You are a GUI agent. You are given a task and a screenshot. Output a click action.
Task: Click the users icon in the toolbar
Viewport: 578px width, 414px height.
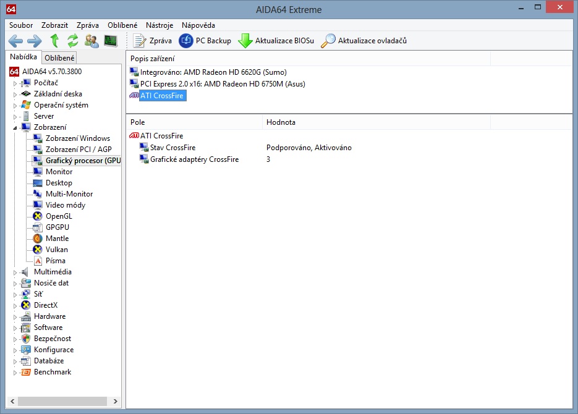coord(91,41)
